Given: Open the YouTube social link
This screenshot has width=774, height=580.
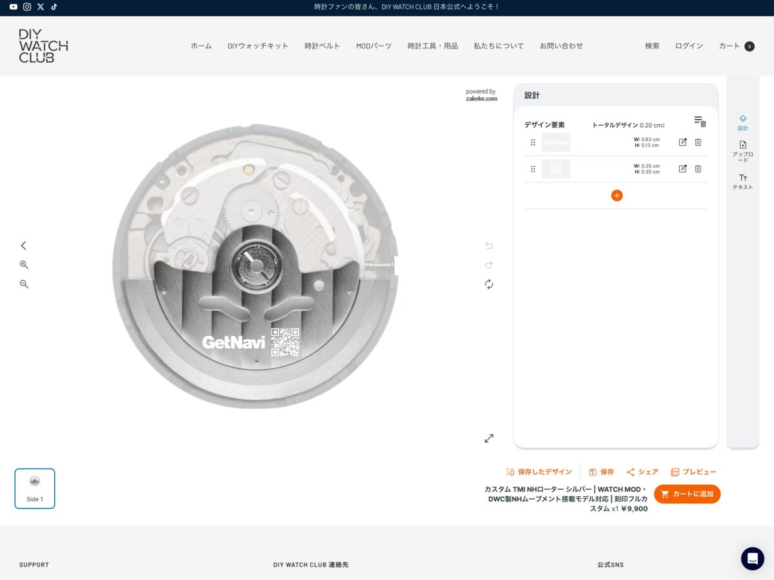Looking at the screenshot, I should [x=14, y=6].
